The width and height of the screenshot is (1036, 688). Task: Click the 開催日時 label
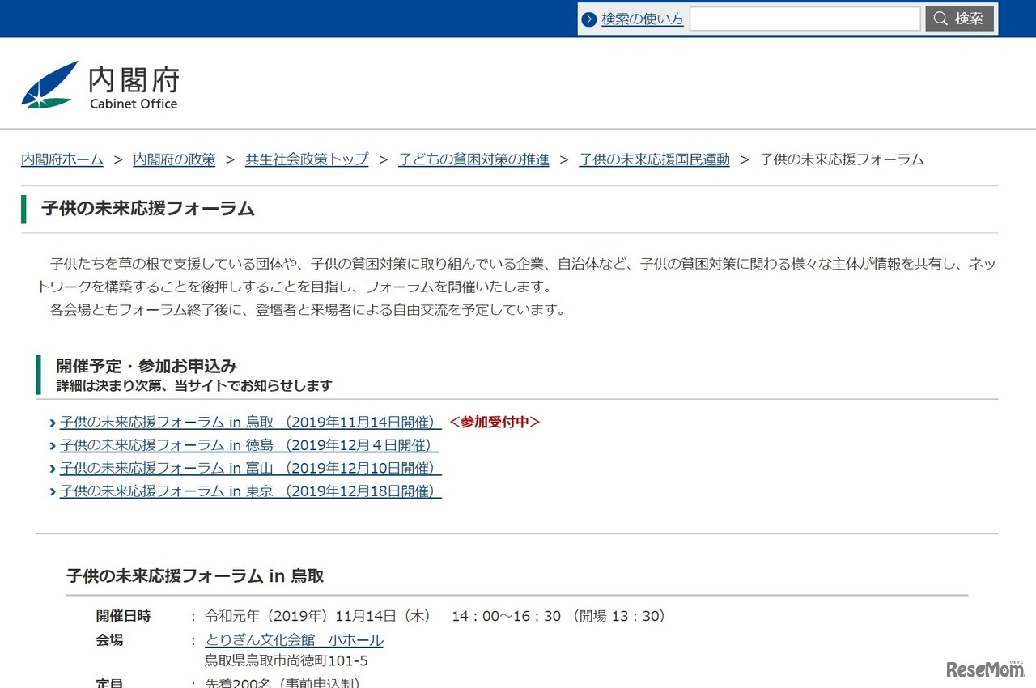(x=123, y=616)
